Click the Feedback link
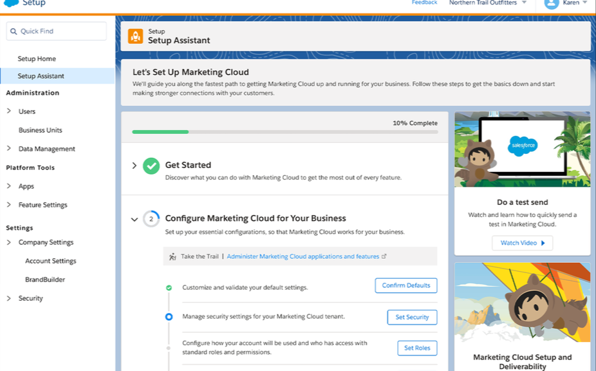The height and width of the screenshot is (371, 596). (x=425, y=3)
